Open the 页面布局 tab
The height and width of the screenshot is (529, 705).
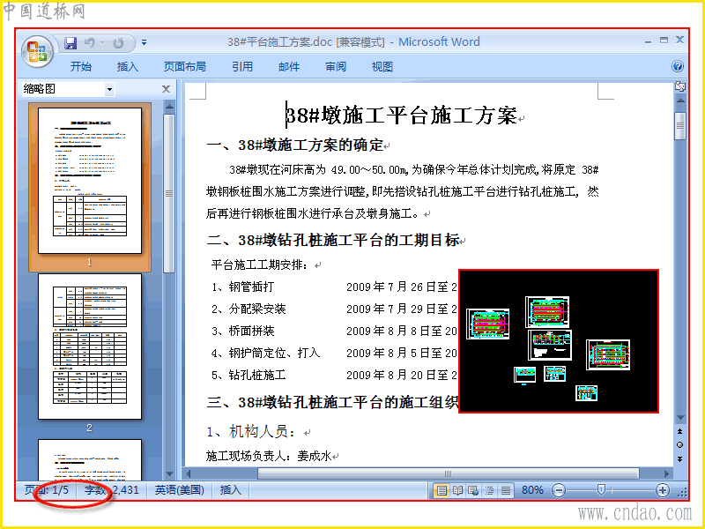[x=185, y=67]
